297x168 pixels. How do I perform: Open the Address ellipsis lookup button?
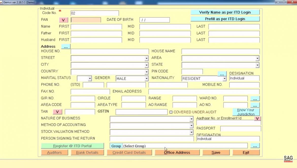point(66,46)
